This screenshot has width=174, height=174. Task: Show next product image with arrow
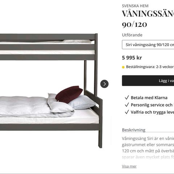104,84
